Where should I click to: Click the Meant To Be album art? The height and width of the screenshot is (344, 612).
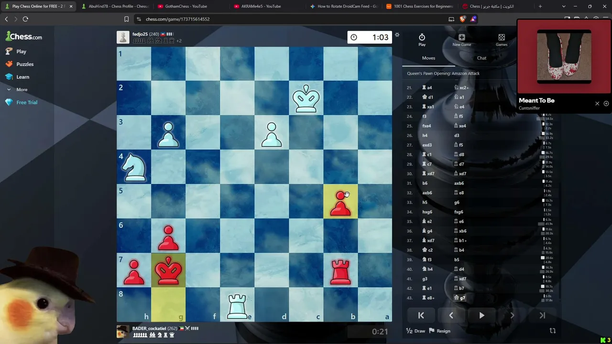(x=564, y=57)
